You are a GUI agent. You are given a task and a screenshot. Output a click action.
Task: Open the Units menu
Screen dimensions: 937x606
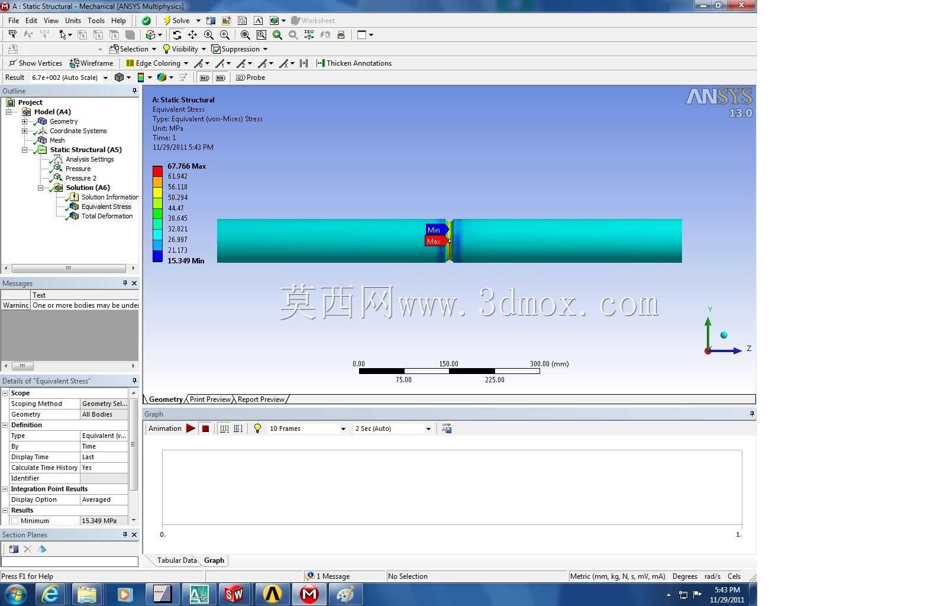pos(73,21)
